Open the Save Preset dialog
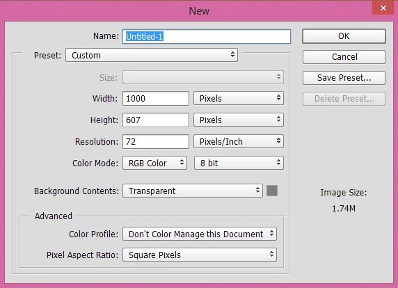 coord(344,78)
